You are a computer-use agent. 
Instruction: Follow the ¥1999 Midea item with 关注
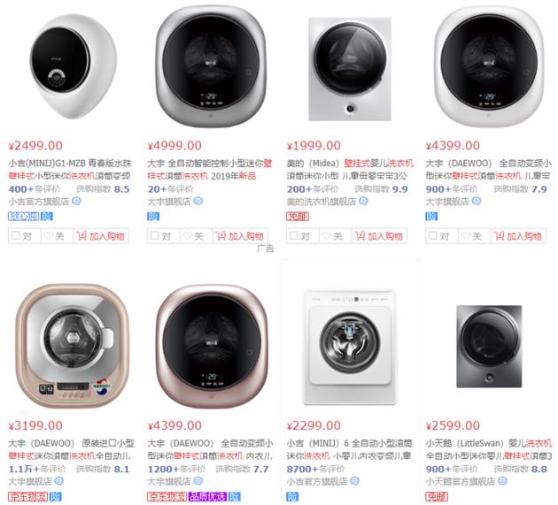coord(335,236)
